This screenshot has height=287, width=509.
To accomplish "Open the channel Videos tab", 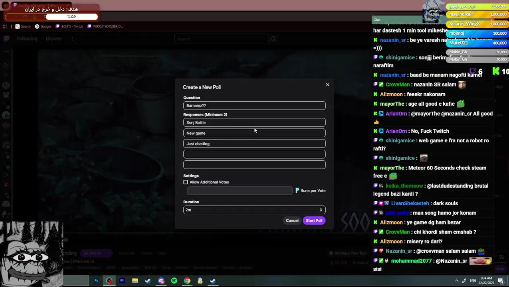I will pos(146,253).
